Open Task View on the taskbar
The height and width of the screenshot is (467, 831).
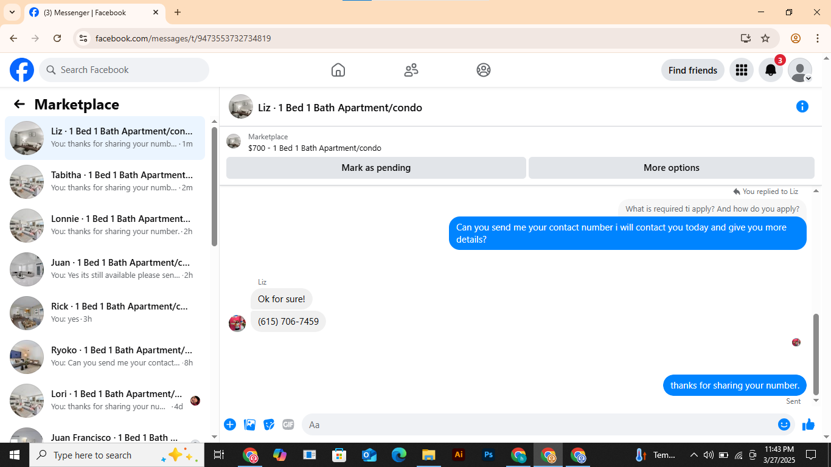[219, 455]
